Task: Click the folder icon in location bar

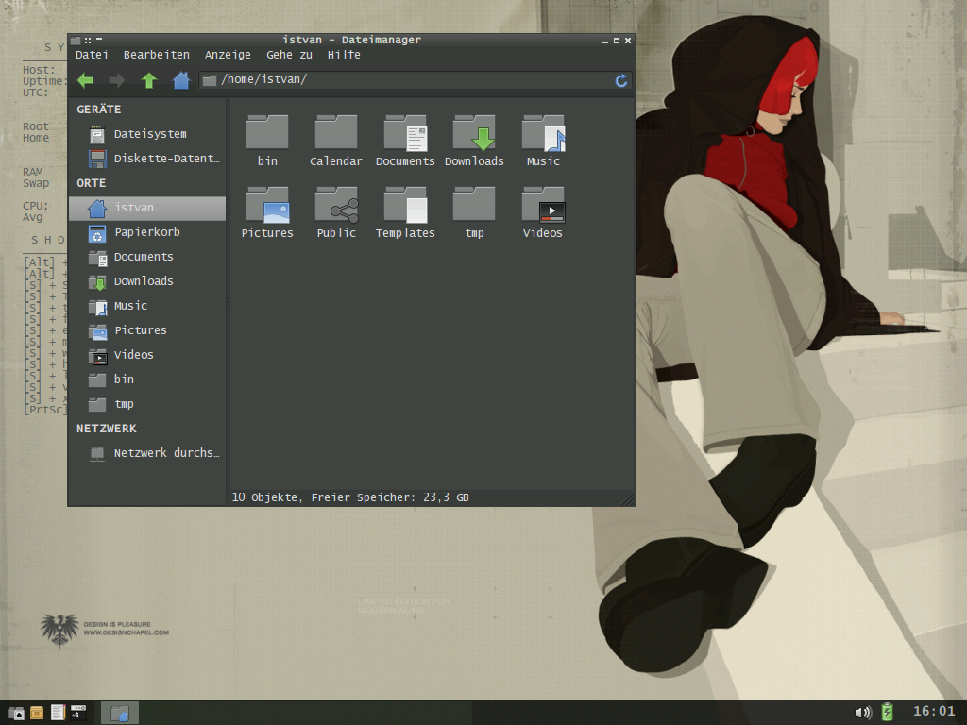Action: (210, 80)
